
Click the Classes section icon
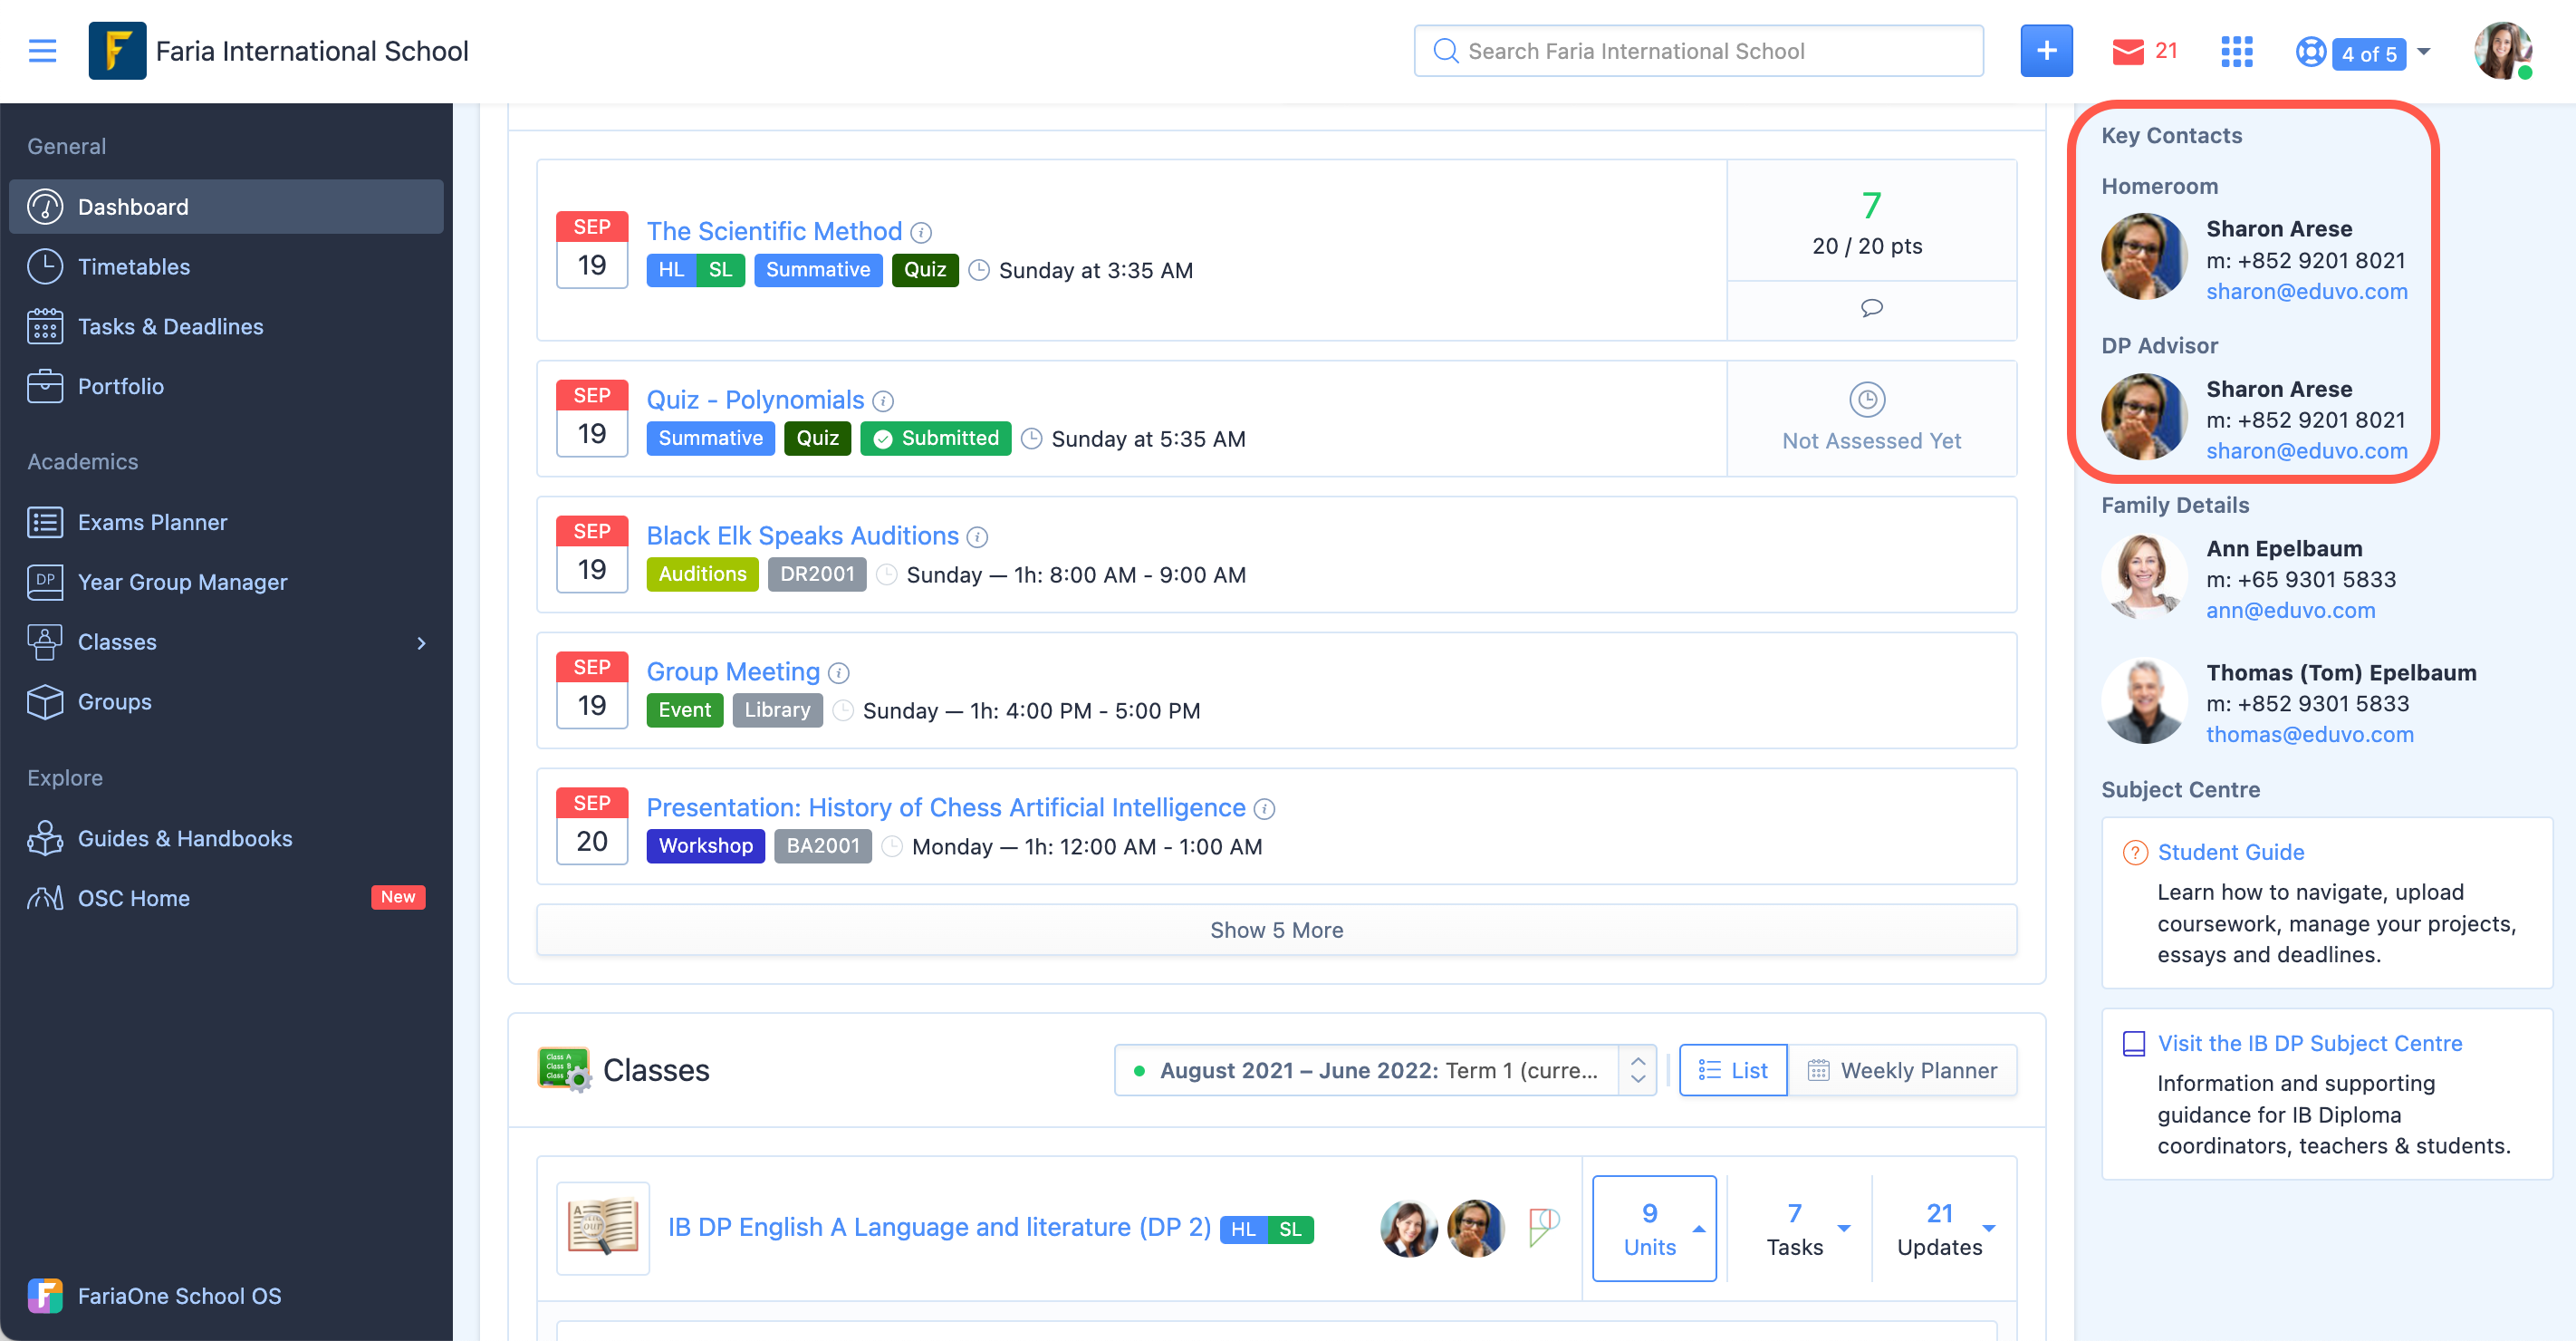pos(565,1069)
